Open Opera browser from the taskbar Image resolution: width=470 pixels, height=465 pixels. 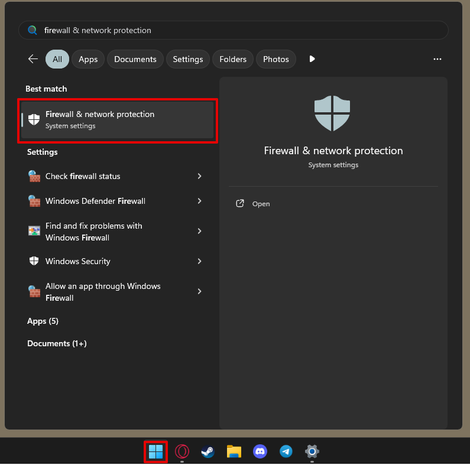coord(182,451)
